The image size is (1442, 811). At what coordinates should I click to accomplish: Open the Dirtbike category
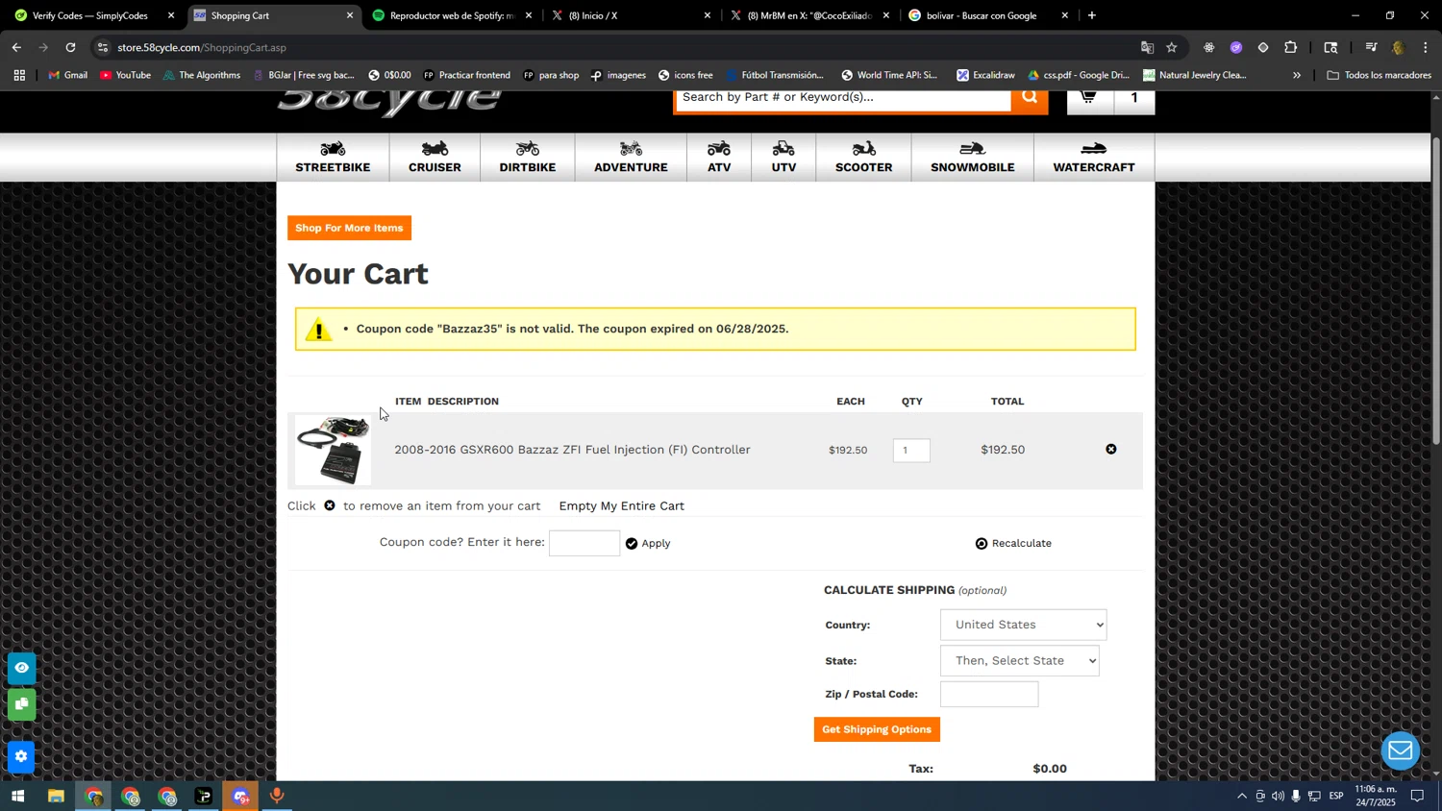(x=528, y=157)
